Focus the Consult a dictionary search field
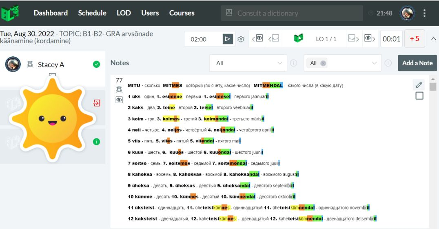The width and height of the screenshot is (439, 229). tap(292, 13)
